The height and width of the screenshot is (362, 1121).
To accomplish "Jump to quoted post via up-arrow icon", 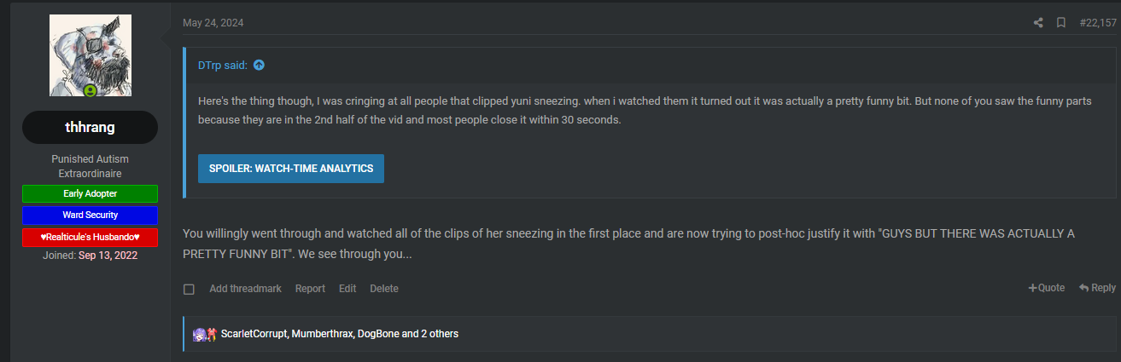I will tap(259, 65).
